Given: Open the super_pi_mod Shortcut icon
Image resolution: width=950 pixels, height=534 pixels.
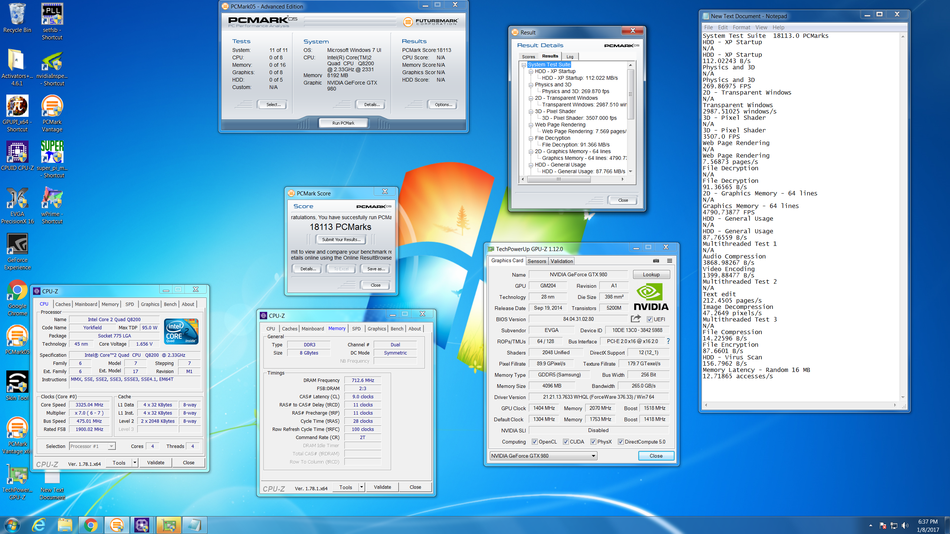Looking at the screenshot, I should click(x=52, y=159).
